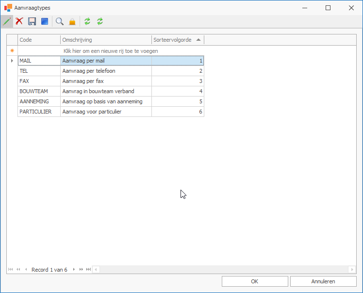
Task: Go to next page of records
Action: click(x=81, y=269)
